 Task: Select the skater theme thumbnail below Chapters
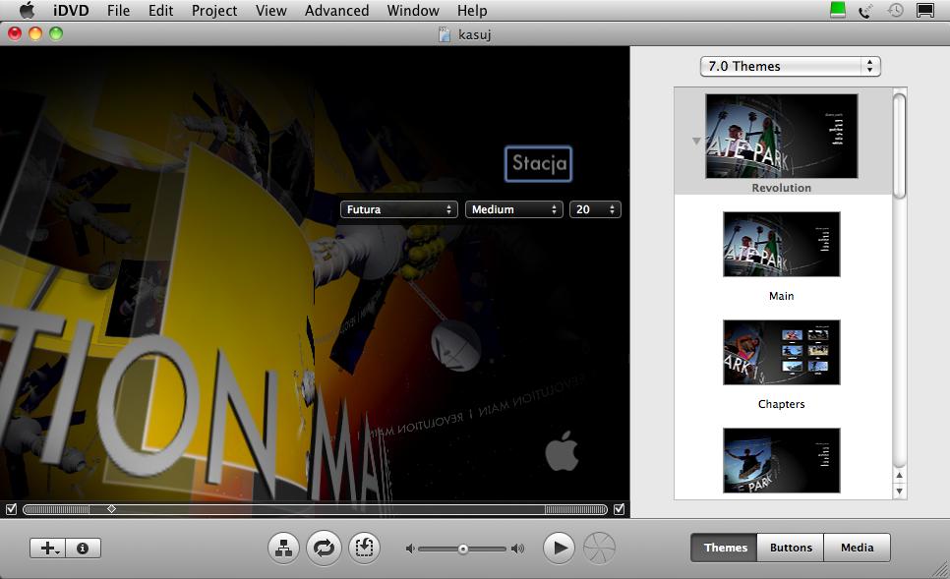coord(782,461)
